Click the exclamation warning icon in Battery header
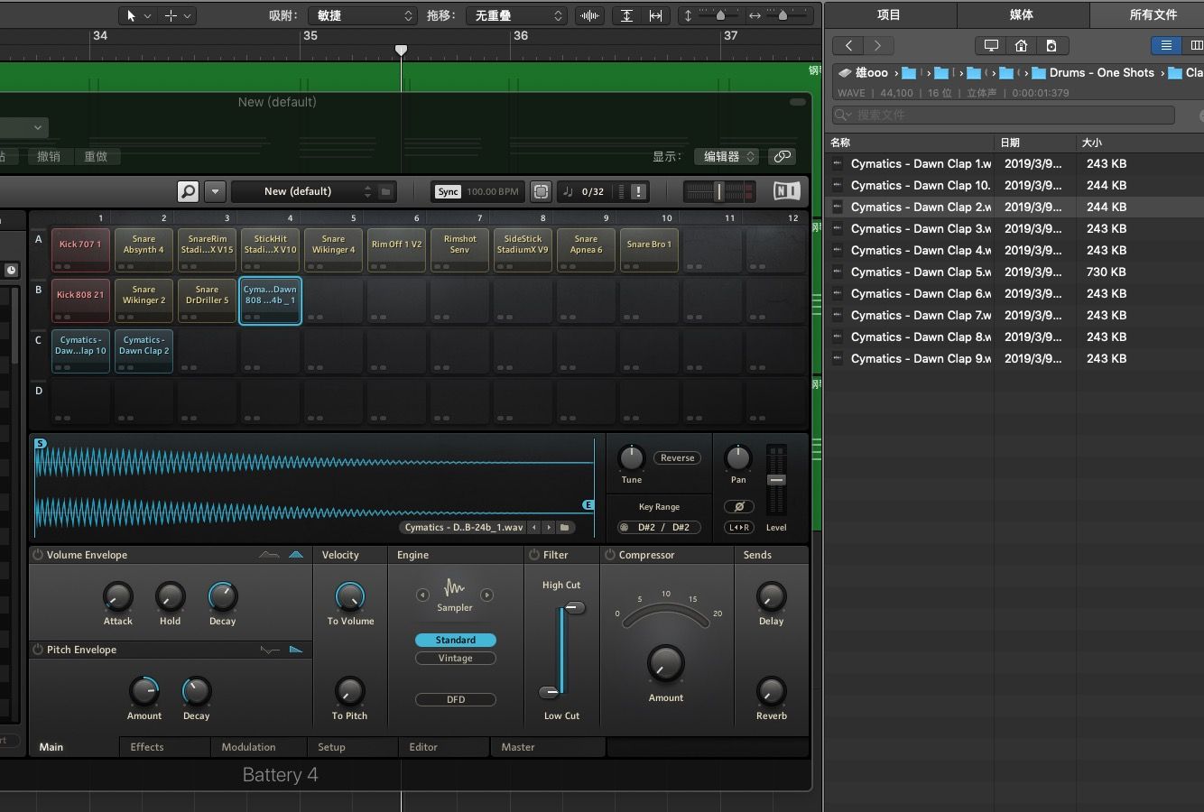The image size is (1204, 812). pyautogui.click(x=638, y=191)
